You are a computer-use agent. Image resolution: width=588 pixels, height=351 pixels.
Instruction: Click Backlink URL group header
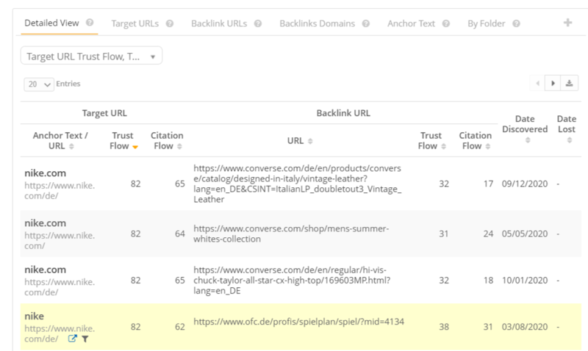point(343,113)
